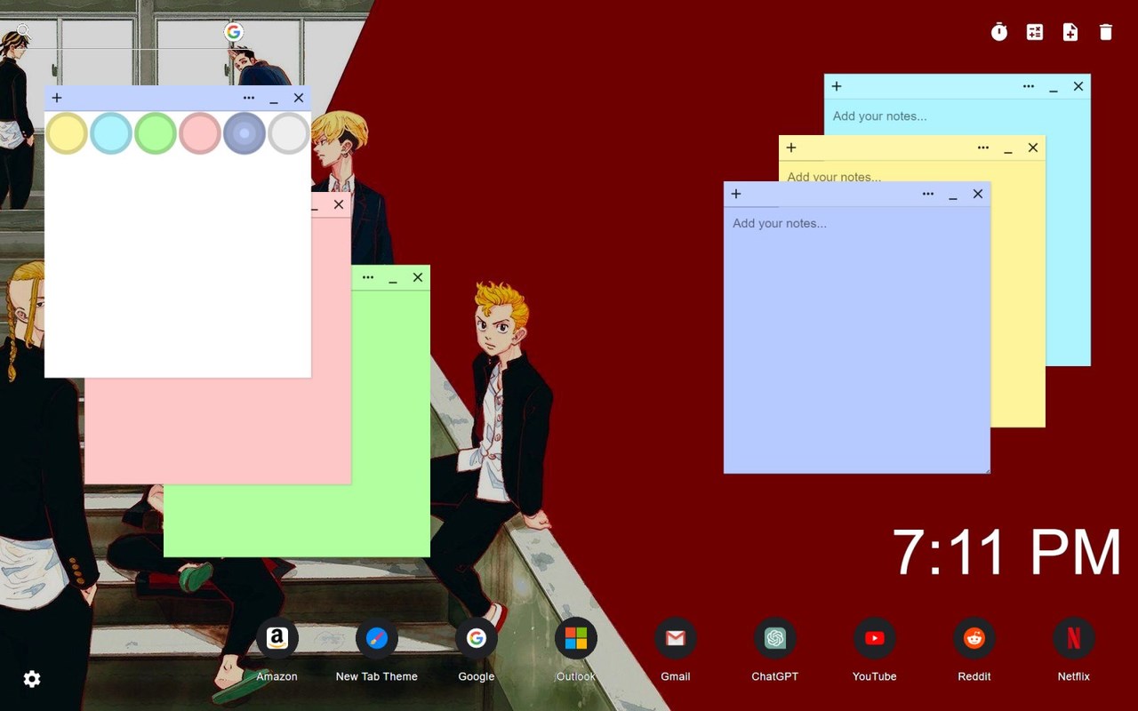1138x711 pixels.
Task: Open the three-dot menu on the purple note
Action: click(928, 194)
